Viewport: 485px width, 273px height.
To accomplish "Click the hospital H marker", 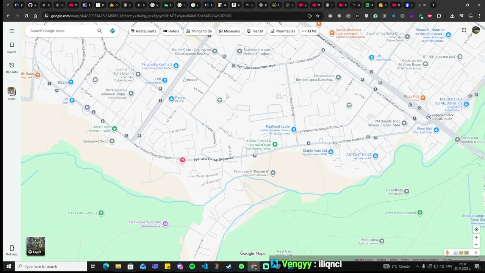I will (x=182, y=160).
